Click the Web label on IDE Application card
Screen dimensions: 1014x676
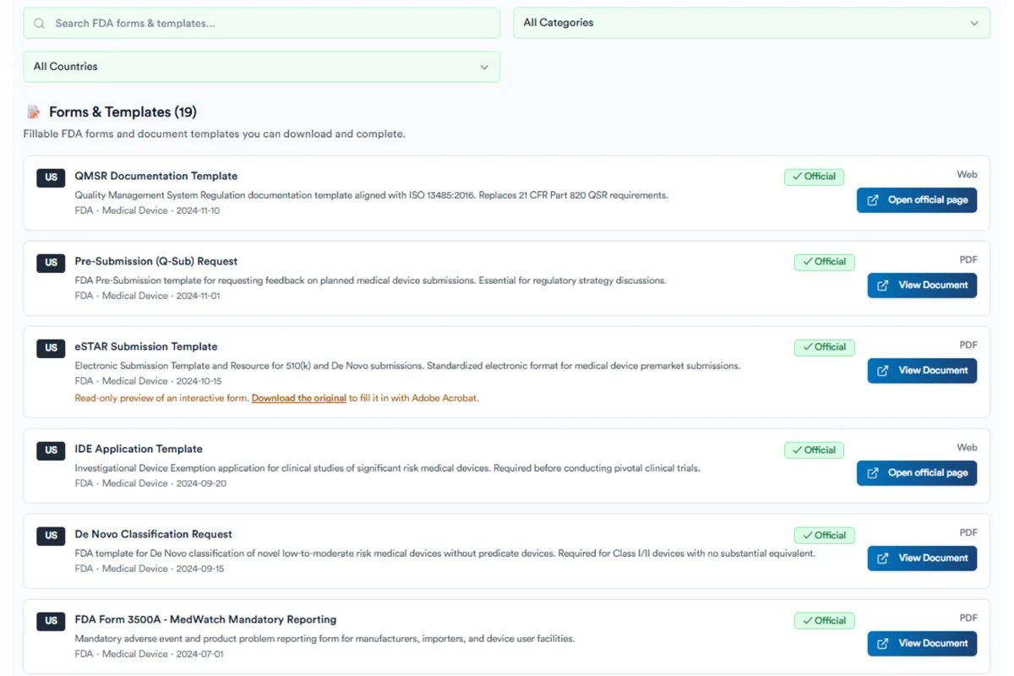(x=967, y=448)
